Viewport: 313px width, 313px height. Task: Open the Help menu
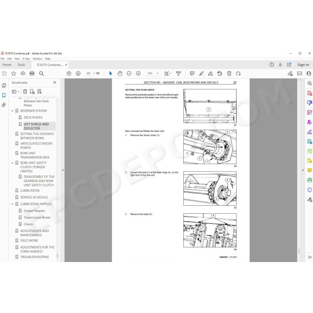point(47,59)
